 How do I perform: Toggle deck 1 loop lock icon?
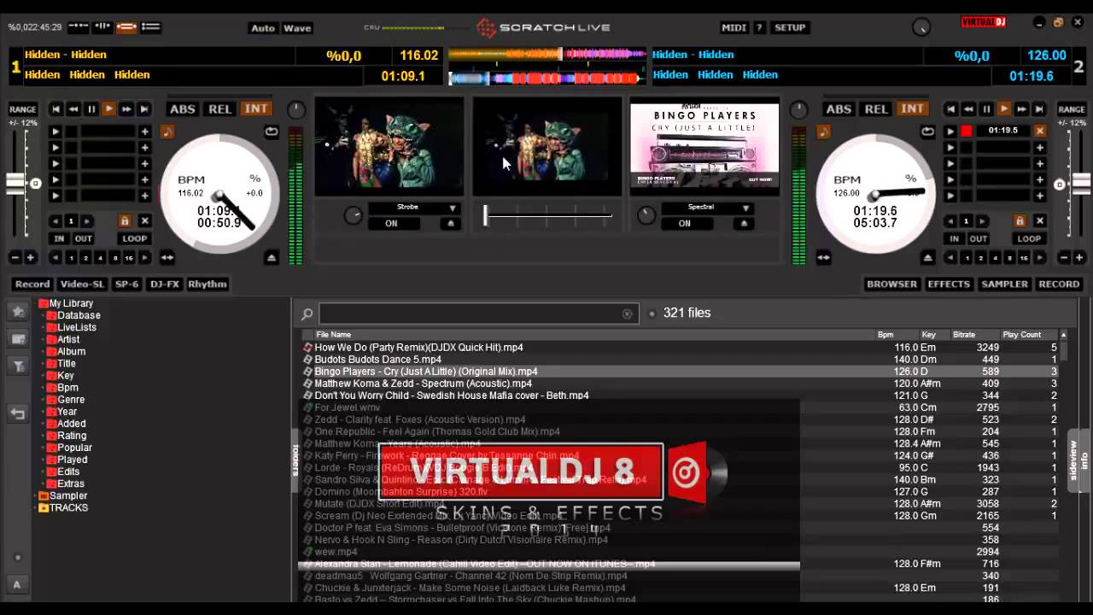(x=125, y=220)
